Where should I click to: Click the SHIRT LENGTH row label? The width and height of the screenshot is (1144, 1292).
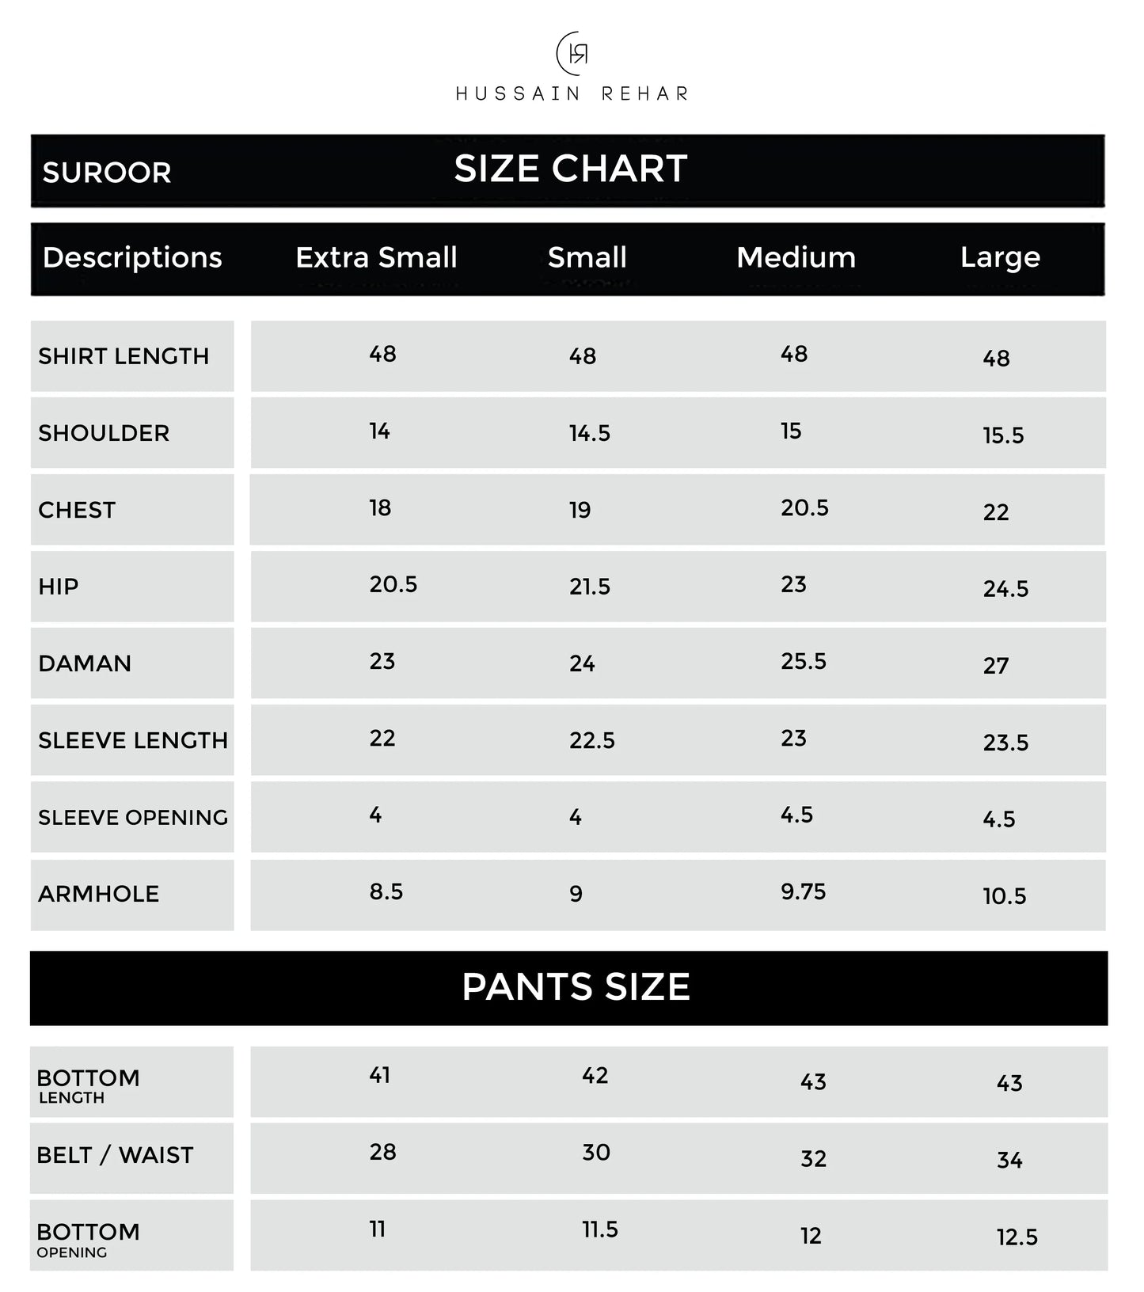point(124,356)
